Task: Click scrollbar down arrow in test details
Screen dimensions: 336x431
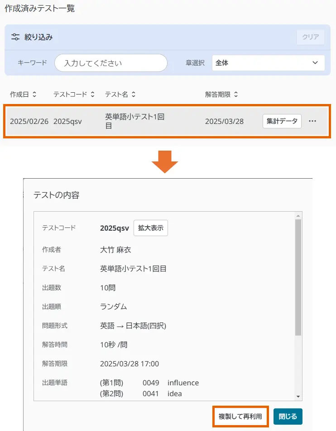Action: (x=298, y=396)
